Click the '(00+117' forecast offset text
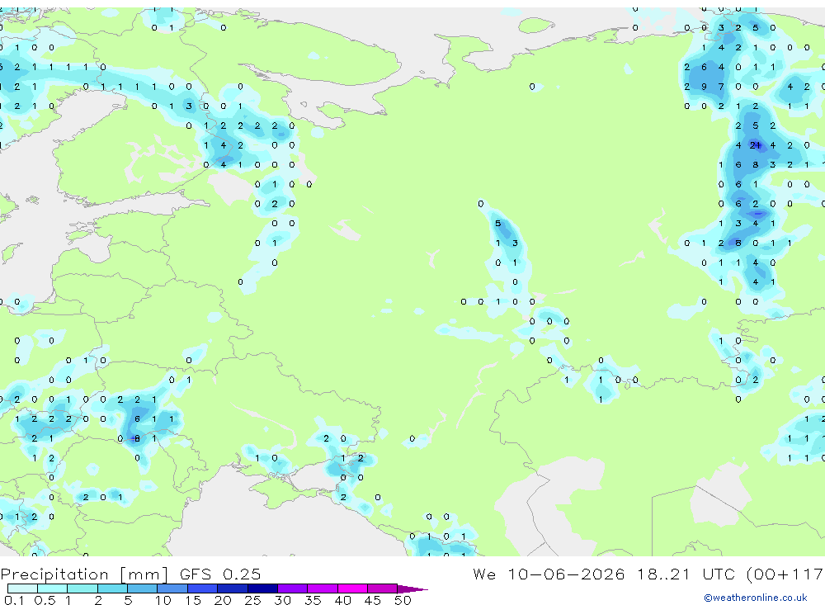 (x=785, y=574)
